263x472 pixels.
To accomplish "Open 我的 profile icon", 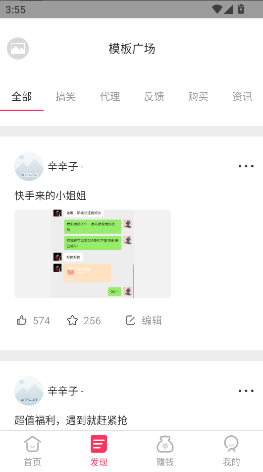I will [231, 444].
